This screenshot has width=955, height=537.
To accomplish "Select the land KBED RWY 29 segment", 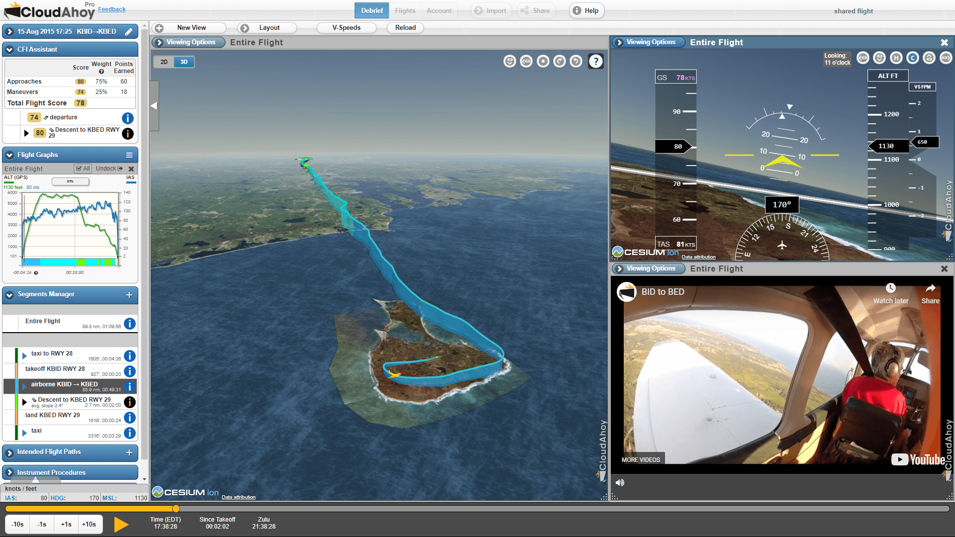I will tap(70, 418).
